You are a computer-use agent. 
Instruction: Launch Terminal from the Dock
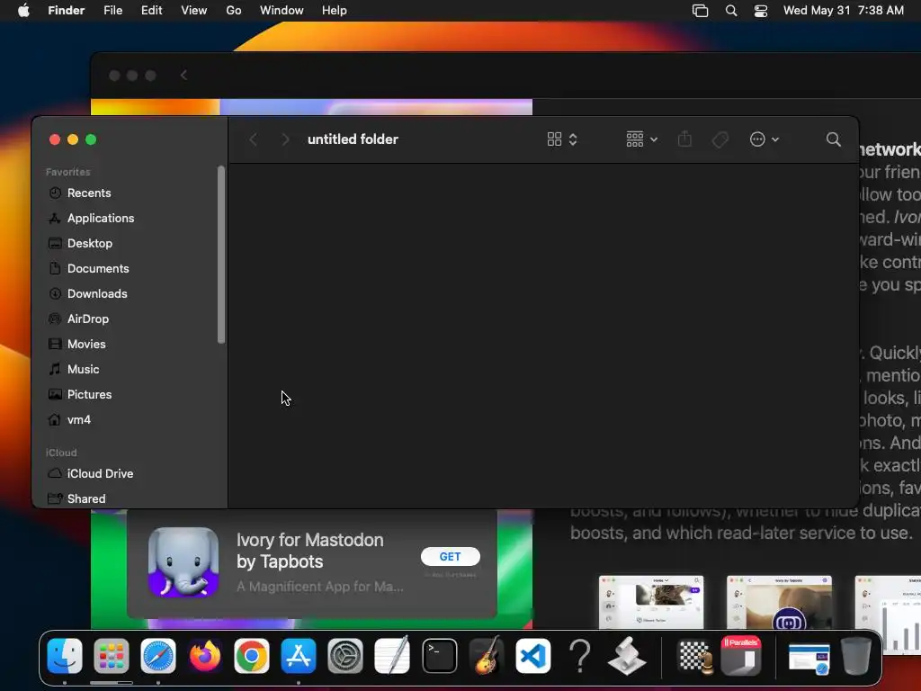coord(439,656)
